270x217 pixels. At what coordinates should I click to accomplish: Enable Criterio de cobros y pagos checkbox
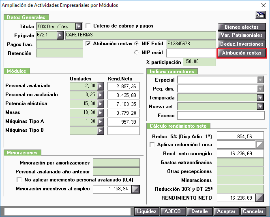click(x=88, y=26)
